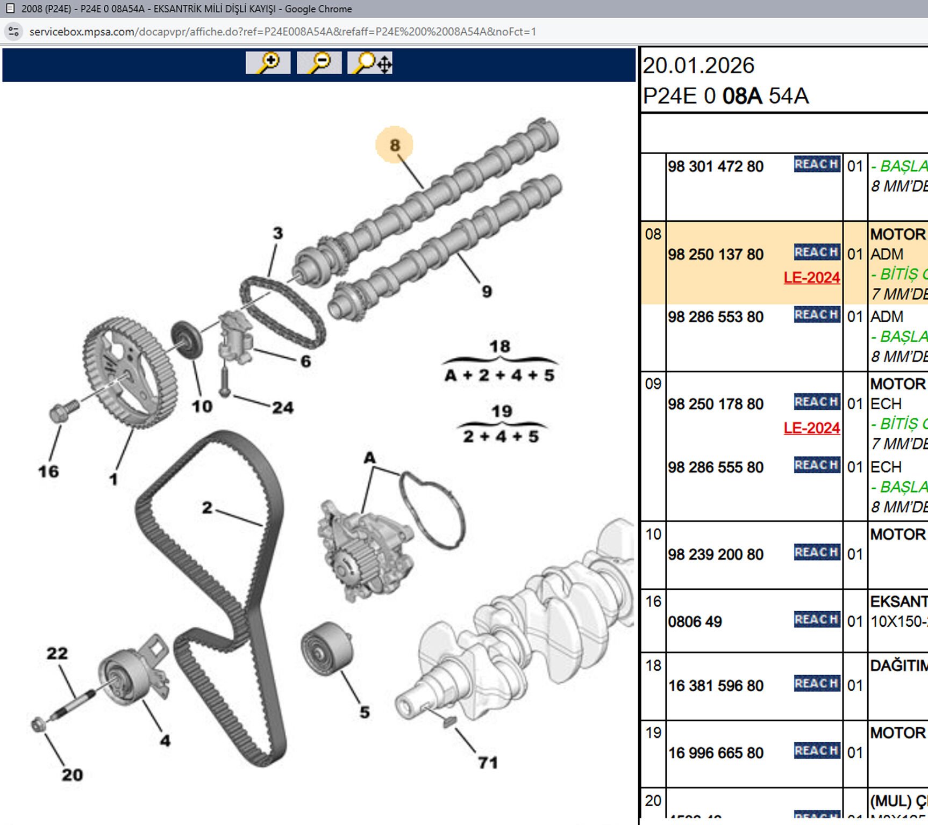Click REACH badge for part 16 381 596 80
The height and width of the screenshot is (825, 928).
click(x=817, y=684)
